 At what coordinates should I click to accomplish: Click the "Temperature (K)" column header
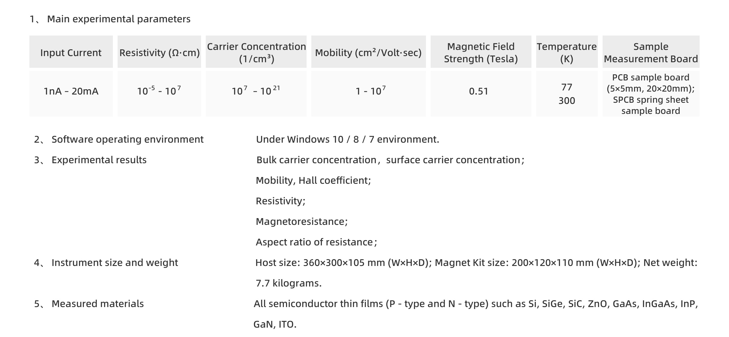tap(567, 53)
